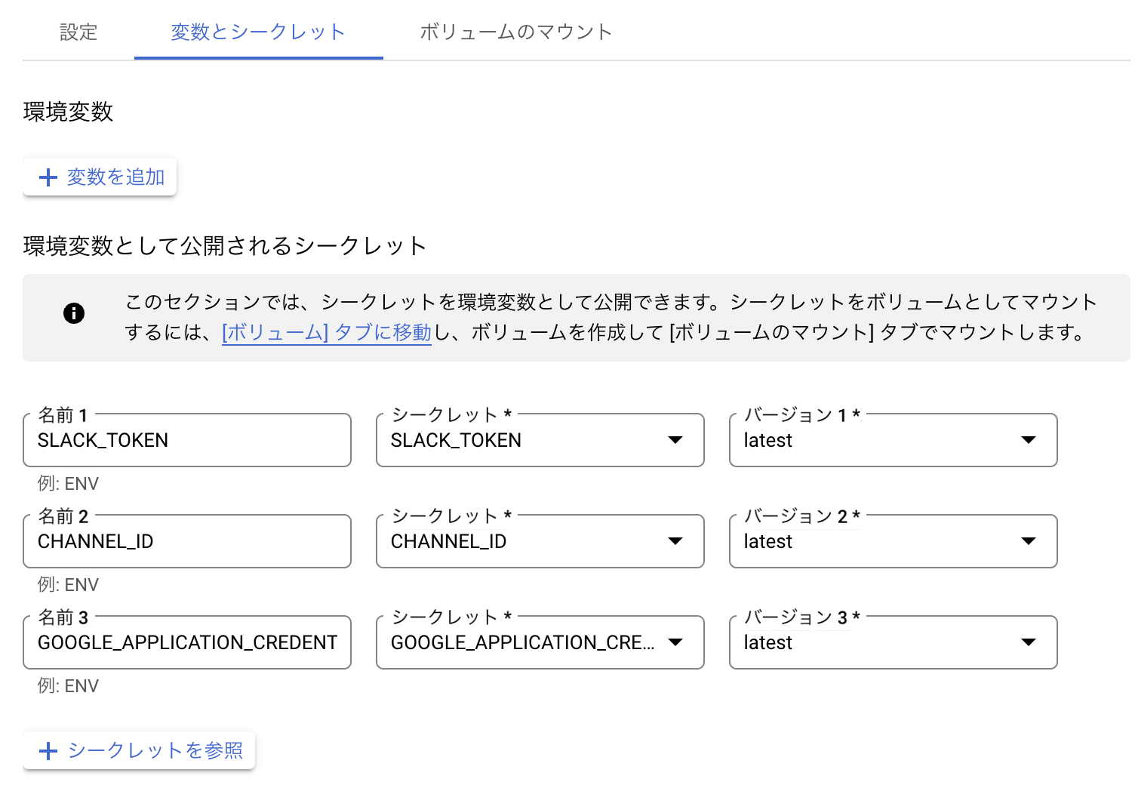
Task: Click the 変数を追加 button
Action: [99, 177]
